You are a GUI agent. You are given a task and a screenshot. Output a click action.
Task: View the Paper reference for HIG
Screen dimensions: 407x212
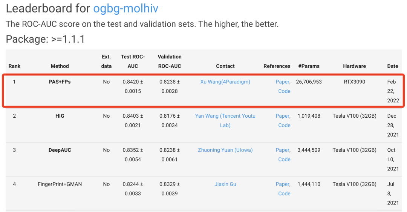282,116
